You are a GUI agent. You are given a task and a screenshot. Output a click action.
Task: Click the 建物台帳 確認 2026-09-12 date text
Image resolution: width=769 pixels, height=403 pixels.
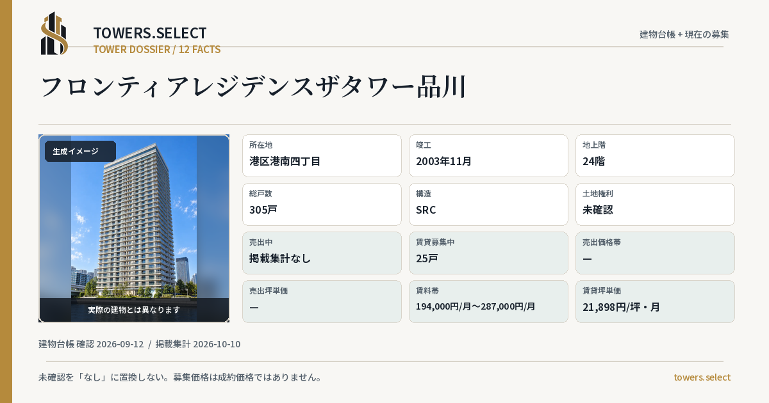91,344
